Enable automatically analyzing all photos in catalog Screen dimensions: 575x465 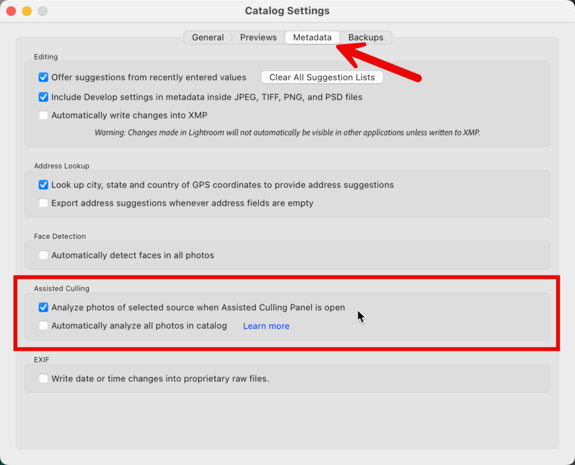[x=43, y=326]
